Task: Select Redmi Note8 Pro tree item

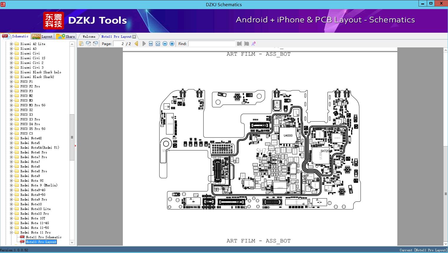Action: (34, 171)
